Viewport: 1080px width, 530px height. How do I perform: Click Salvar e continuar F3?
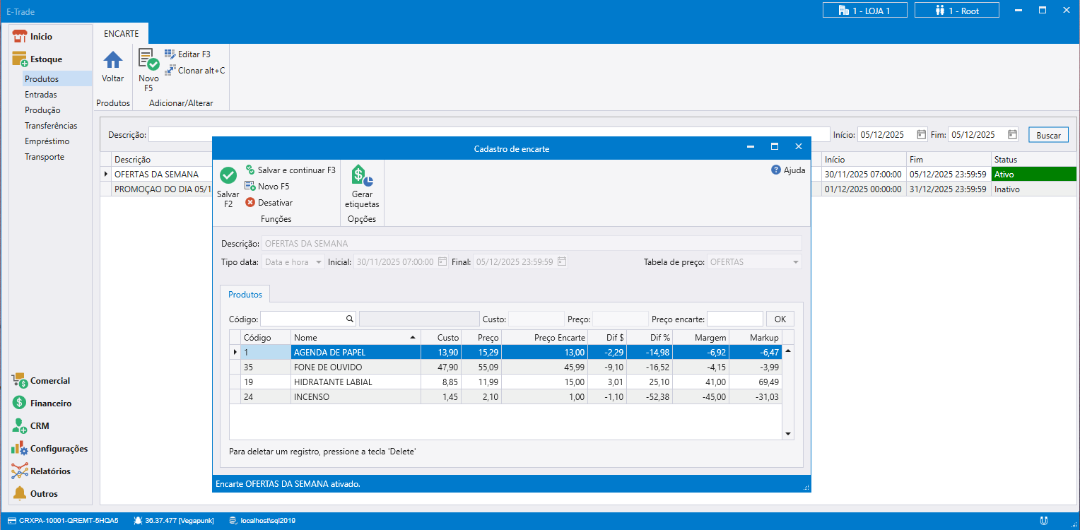(x=290, y=170)
